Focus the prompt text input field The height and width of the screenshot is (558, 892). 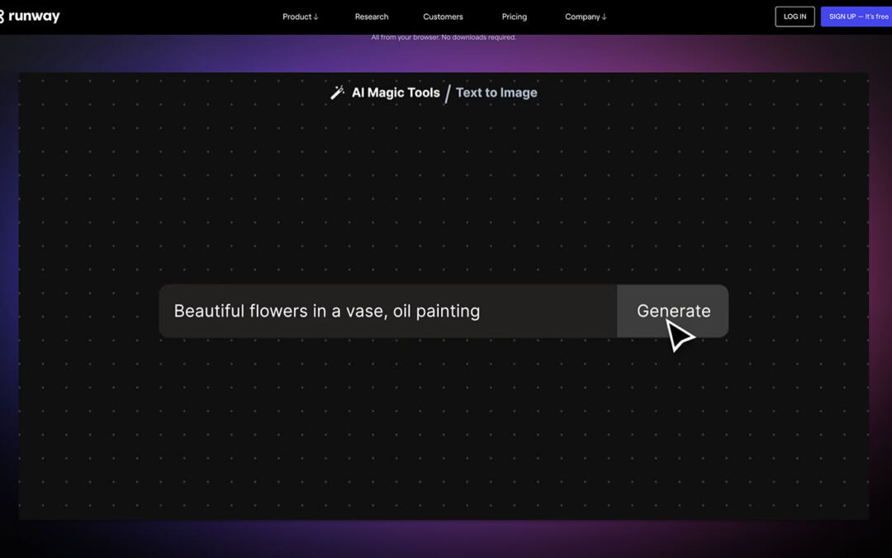387,311
